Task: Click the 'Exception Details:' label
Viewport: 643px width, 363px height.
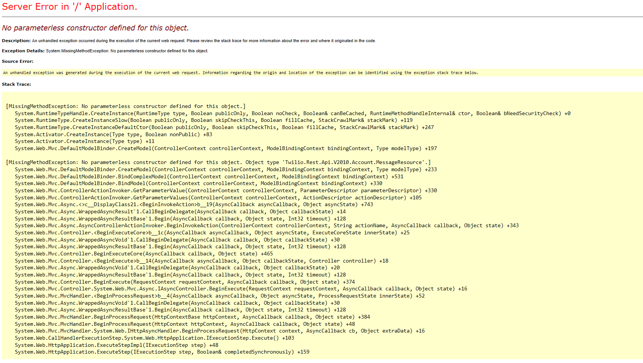Action: tap(24, 50)
